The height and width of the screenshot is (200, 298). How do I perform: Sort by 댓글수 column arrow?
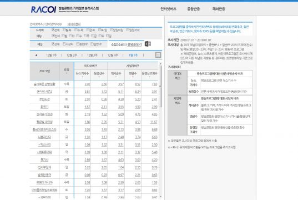[x=133, y=77]
